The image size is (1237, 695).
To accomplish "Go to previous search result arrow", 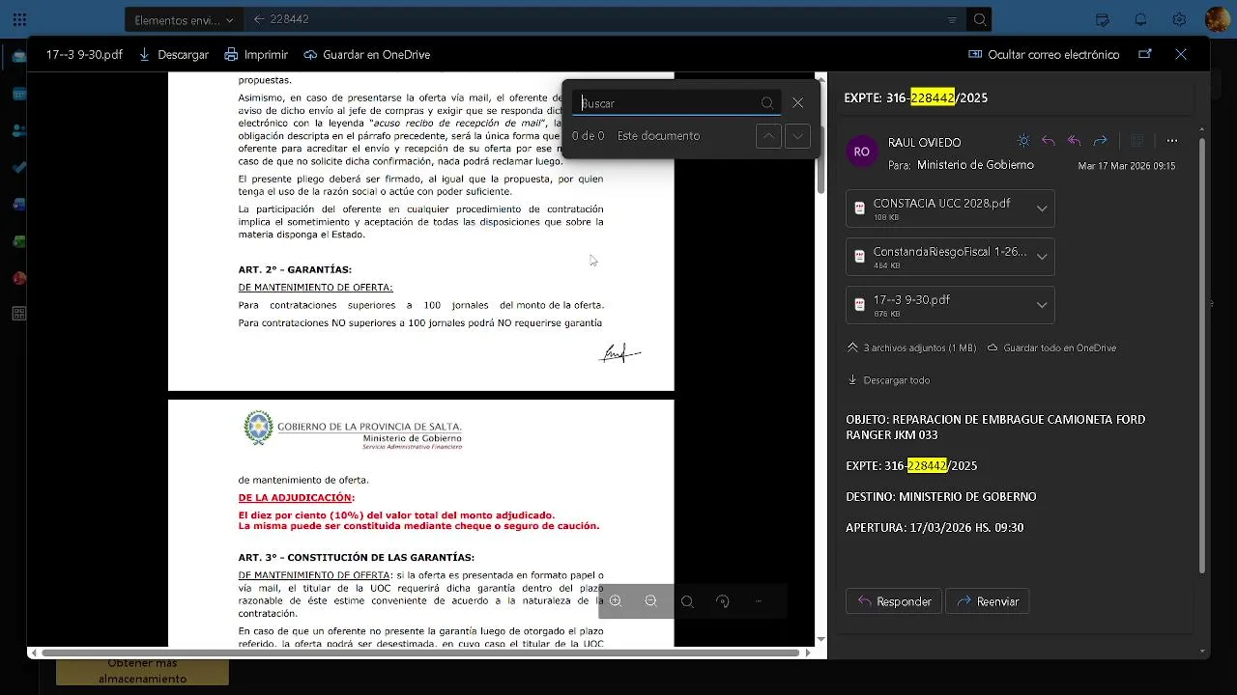I will click(768, 136).
